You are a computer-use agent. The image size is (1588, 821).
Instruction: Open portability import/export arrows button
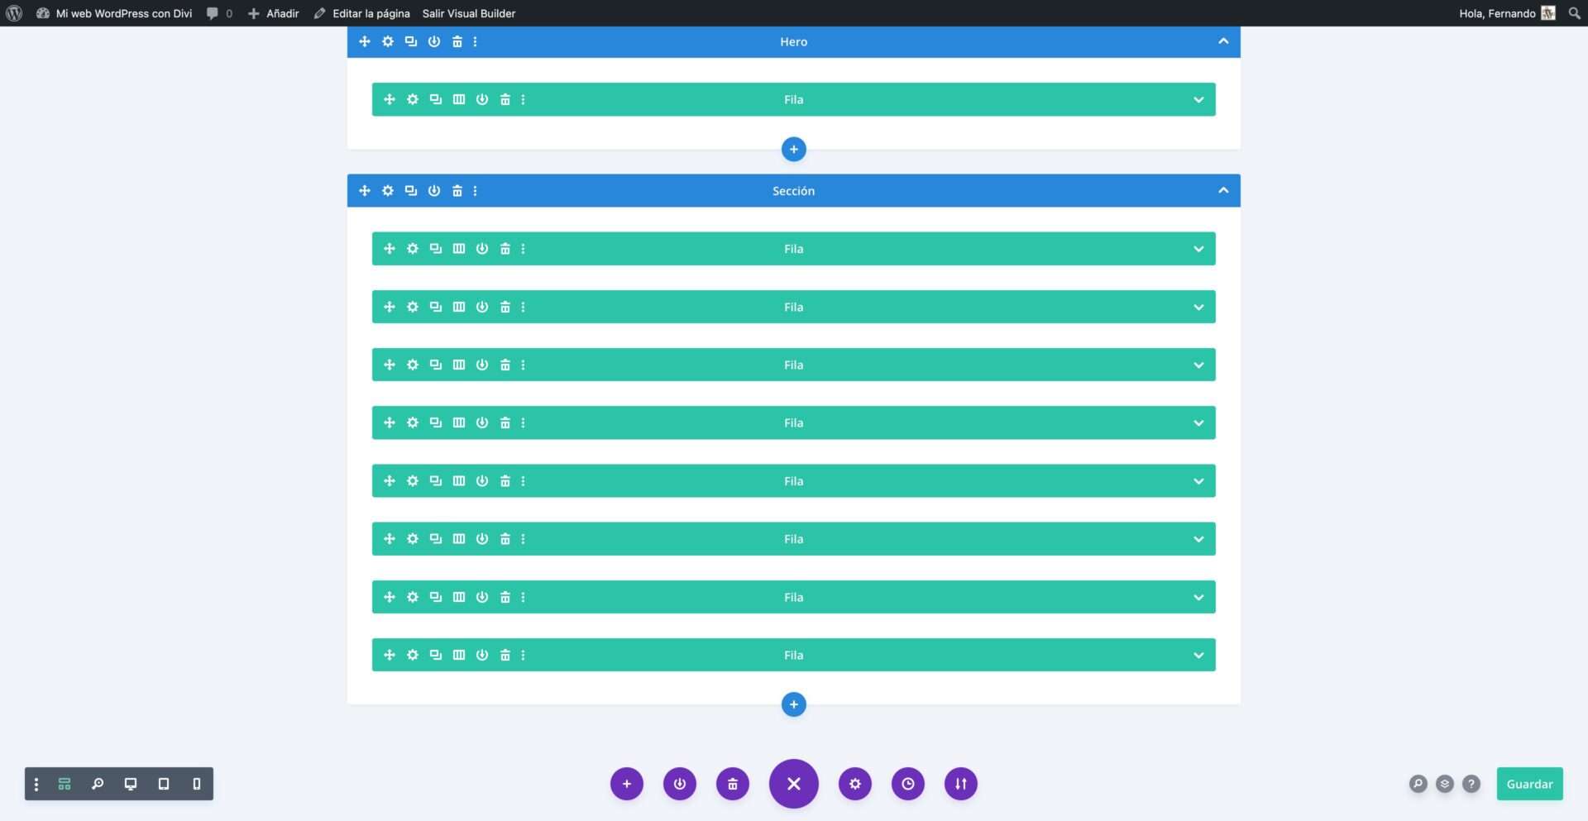[x=960, y=784]
